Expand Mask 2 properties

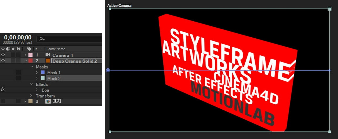tap(37, 78)
